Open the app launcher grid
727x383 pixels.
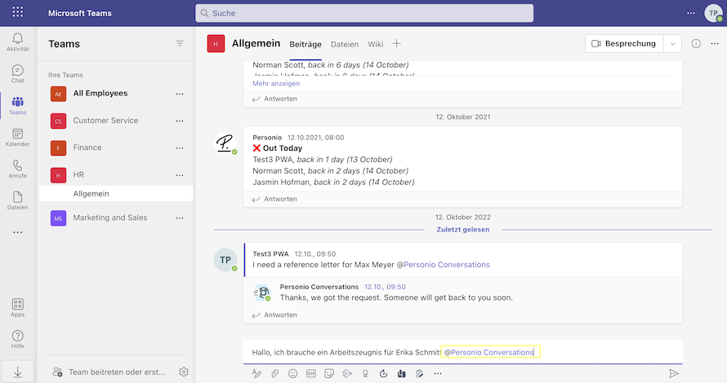(x=18, y=12)
